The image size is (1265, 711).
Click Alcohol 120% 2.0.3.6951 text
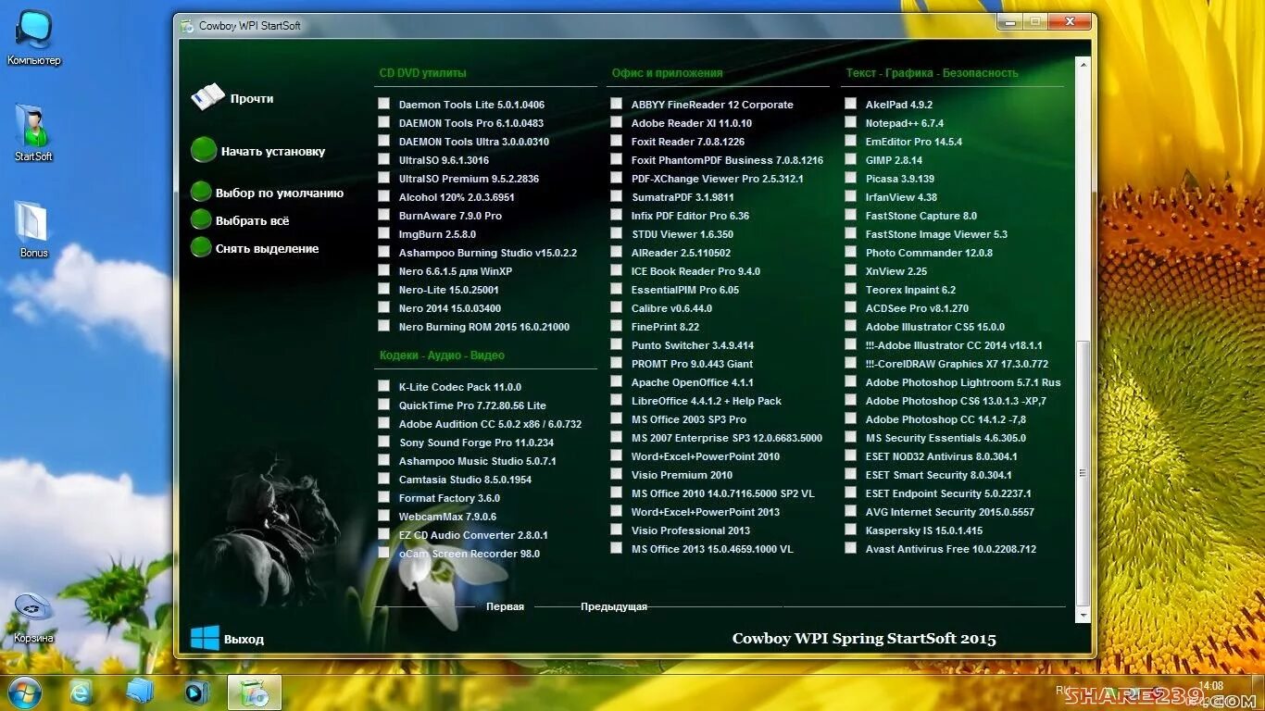pos(457,197)
